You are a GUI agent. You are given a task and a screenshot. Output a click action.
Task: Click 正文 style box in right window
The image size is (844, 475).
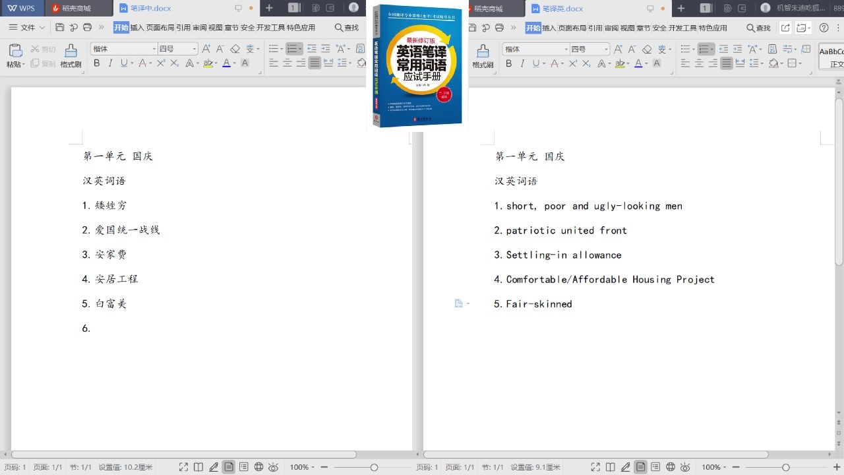point(831,57)
